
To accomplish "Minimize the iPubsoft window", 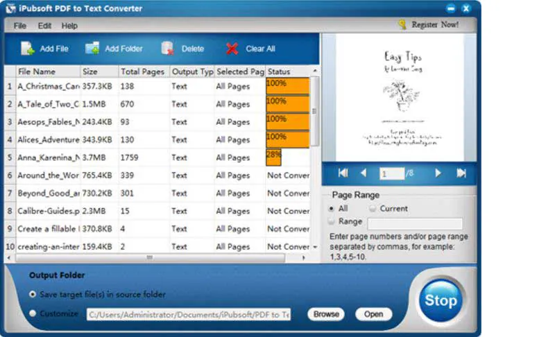I will coord(450,8).
